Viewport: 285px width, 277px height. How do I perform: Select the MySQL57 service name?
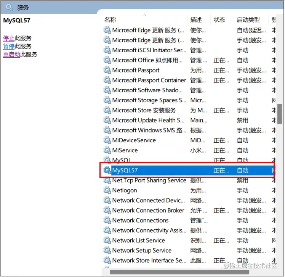pos(125,170)
